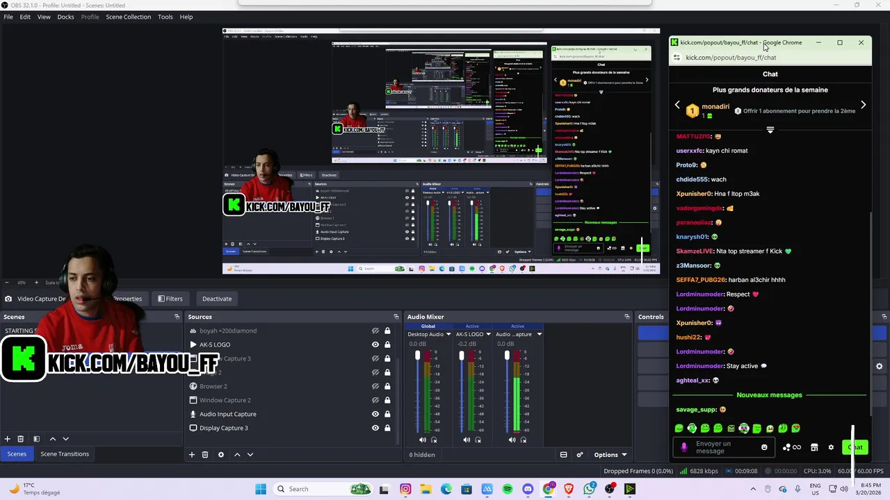Mute AK-S LOGO audio speaker icon

pos(467,440)
